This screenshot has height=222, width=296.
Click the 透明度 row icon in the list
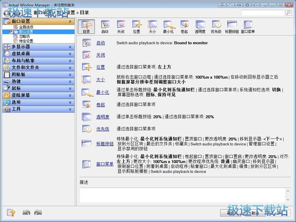coord(87,117)
